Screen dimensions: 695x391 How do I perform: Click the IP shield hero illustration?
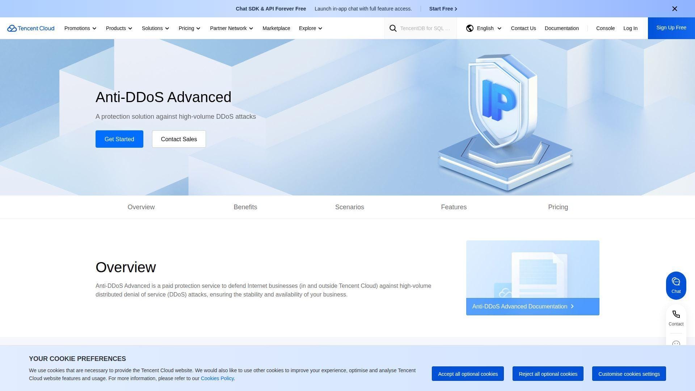505,122
